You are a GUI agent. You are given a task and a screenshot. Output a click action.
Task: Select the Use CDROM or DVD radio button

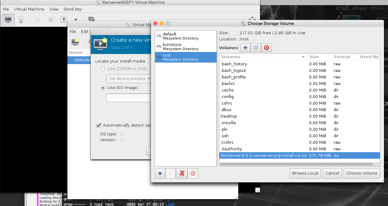[103, 69]
